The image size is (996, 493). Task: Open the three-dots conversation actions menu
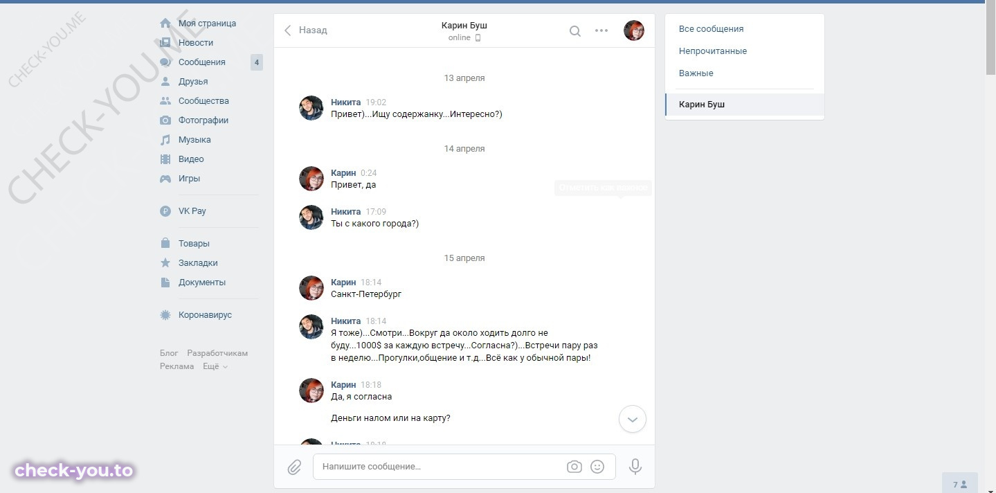tap(601, 30)
